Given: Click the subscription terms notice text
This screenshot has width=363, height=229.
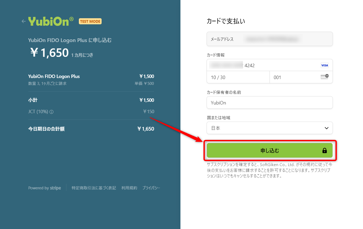Looking at the screenshot, I should coord(269,170).
